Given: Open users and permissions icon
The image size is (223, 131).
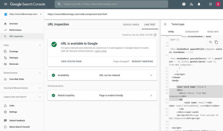Looking at the screenshot, I should pos(191,4).
